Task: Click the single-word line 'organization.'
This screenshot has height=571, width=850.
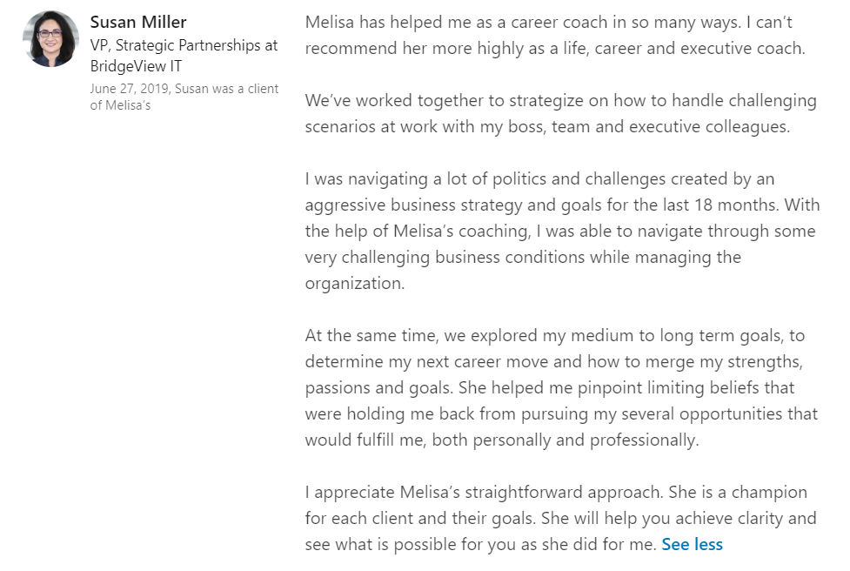Action: coord(354,283)
